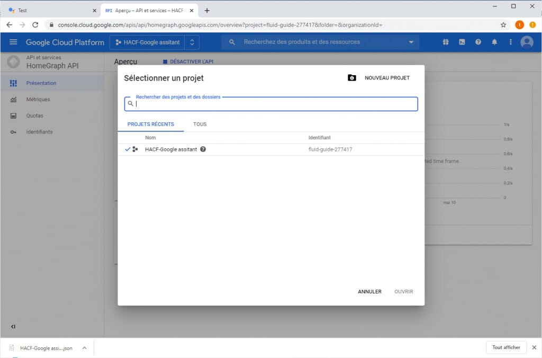Viewport: 542px width, 358px height.
Task: Click the OUVRIR button
Action: coord(404,292)
